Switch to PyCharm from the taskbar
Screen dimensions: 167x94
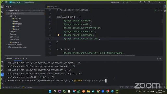coord(117,91)
